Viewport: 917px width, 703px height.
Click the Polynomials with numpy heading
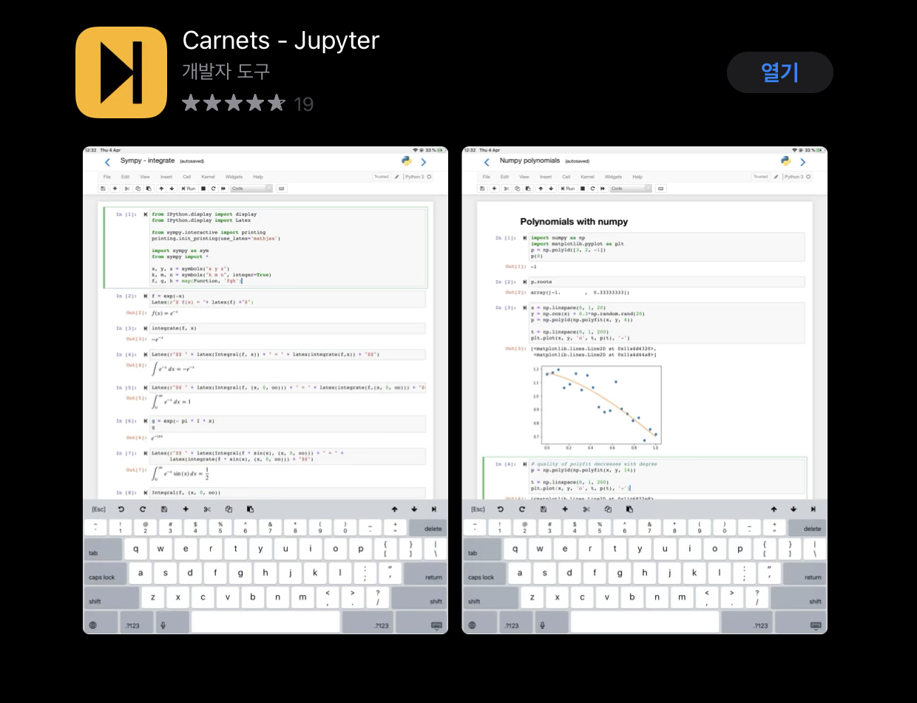tap(574, 222)
